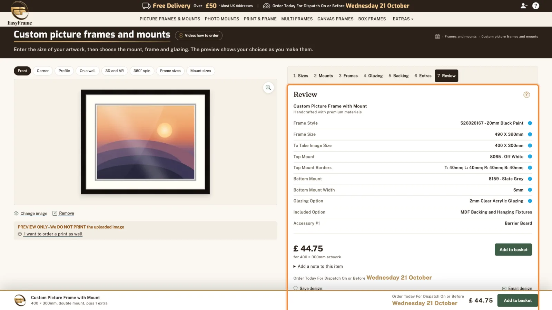Image resolution: width=552 pixels, height=310 pixels.
Task: Click the magnifier zoom icon on preview
Action: 268,88
